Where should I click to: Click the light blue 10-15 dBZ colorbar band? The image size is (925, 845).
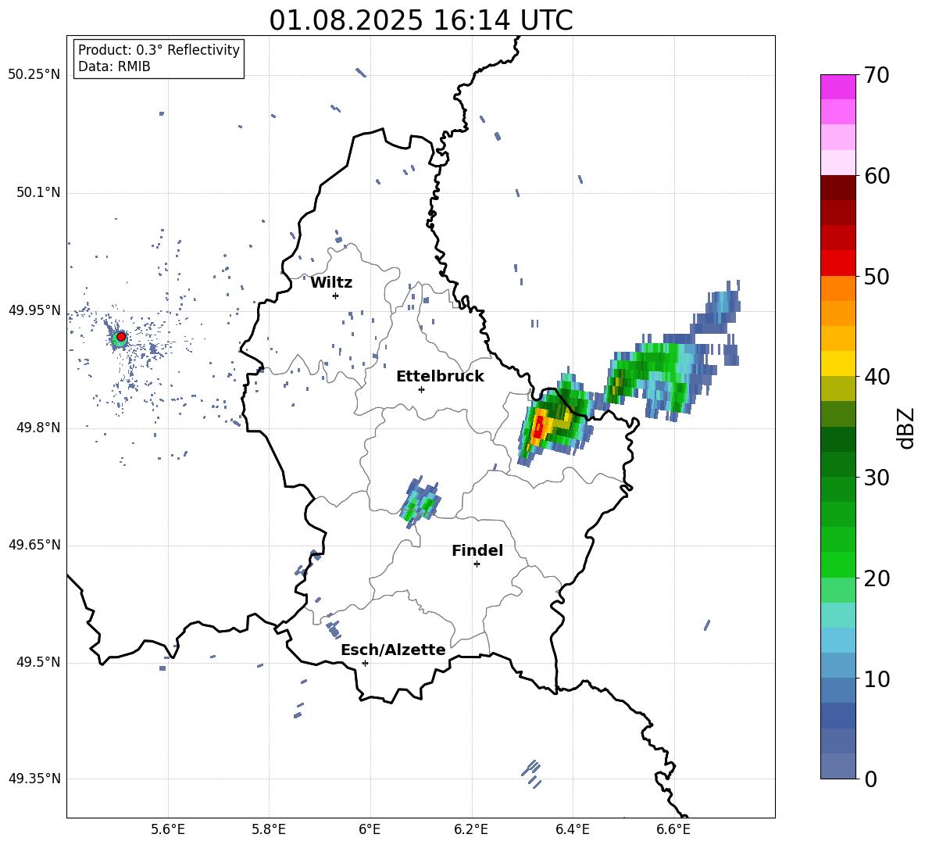tap(838, 653)
